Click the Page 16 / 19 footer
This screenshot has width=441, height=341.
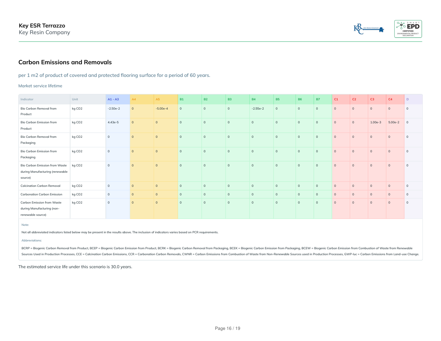click(x=228, y=328)
